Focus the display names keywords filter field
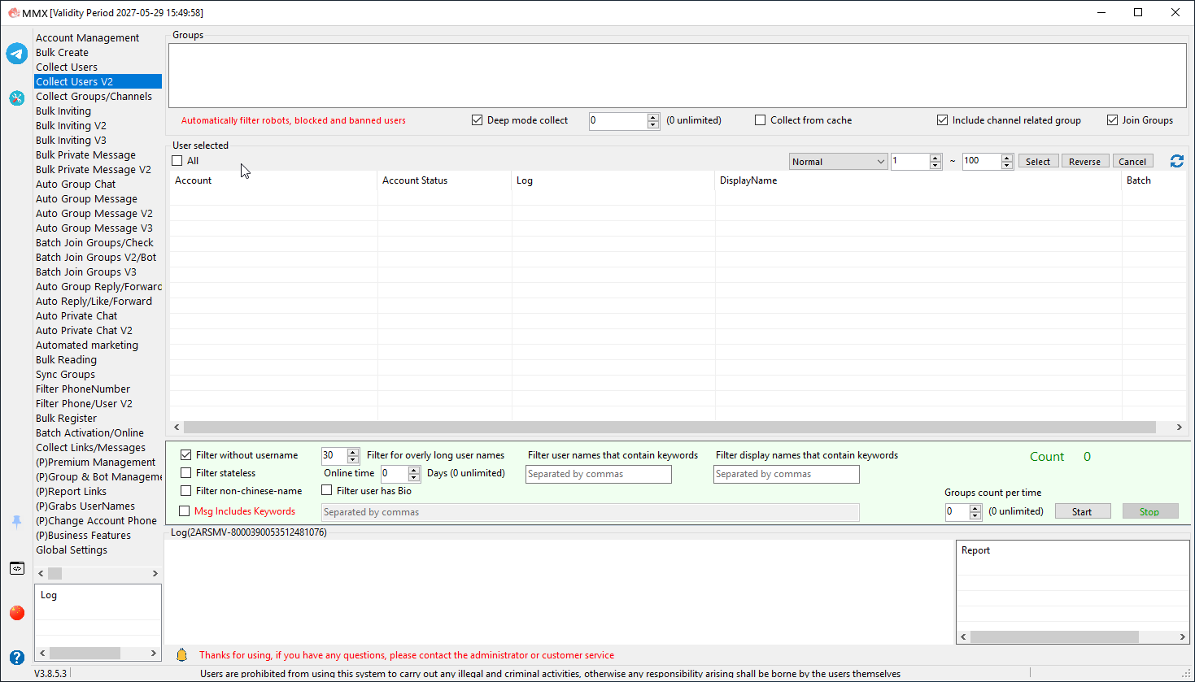 coord(787,474)
